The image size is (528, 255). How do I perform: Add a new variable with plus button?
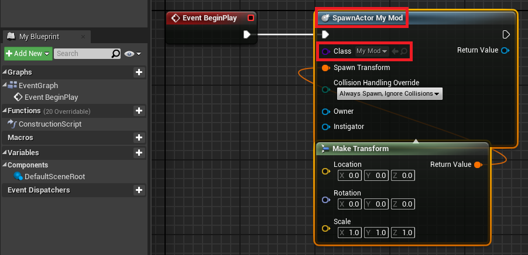(139, 153)
